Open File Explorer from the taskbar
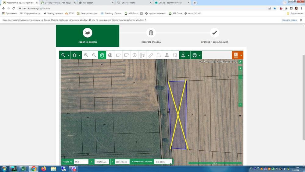The image size is (305, 172). pyautogui.click(x=53, y=169)
